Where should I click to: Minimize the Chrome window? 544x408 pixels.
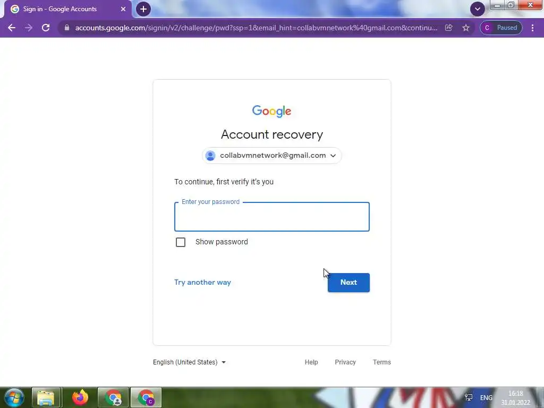coord(497,5)
